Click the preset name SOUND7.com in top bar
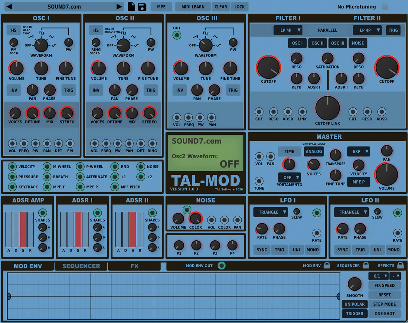This screenshot has height=323, width=408. tap(64, 7)
